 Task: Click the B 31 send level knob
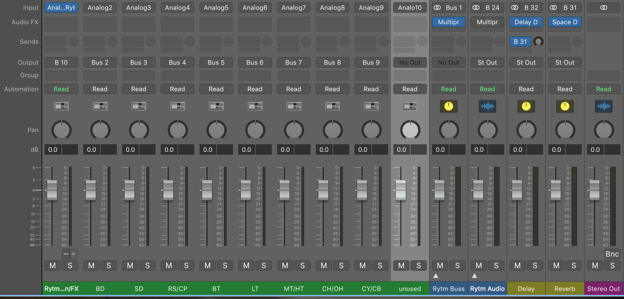point(538,42)
